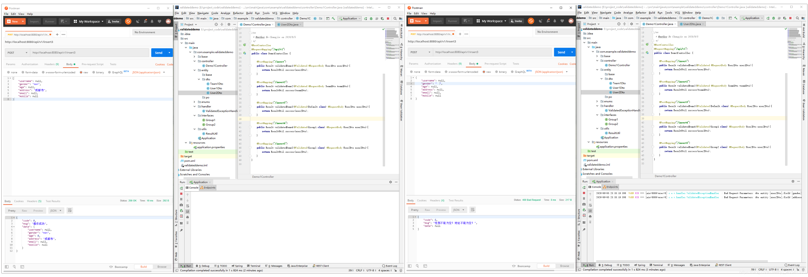
Task: Dump threads camera icon in left IntelliJ Run panel
Action: tap(181, 205)
